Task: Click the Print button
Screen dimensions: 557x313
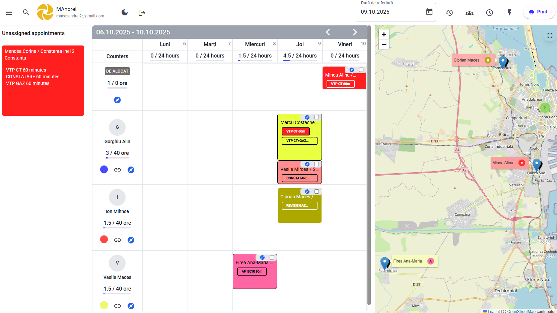Action: click(539, 12)
